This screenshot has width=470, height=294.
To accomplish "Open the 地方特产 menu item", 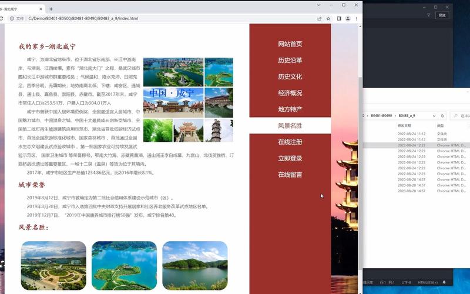I will point(290,109).
